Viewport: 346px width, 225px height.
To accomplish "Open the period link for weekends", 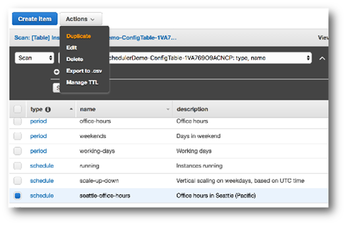I will click(x=38, y=136).
